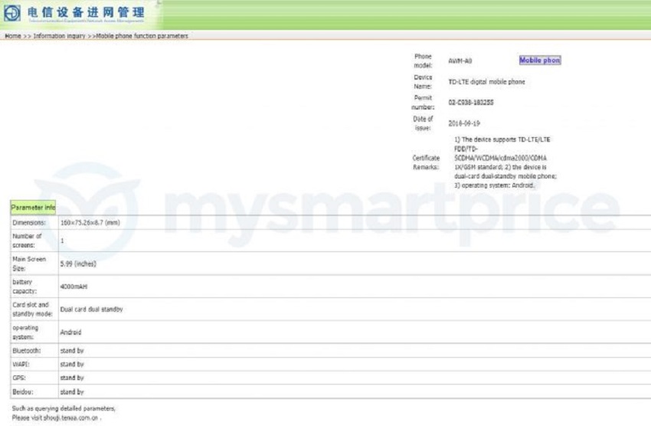Click the Main Screen Size label
This screenshot has height=426, width=651.
(x=29, y=264)
